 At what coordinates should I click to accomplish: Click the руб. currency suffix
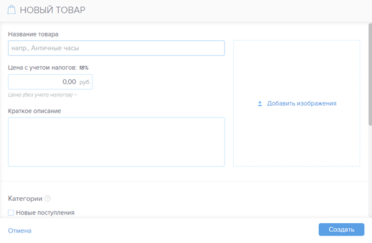pos(85,82)
